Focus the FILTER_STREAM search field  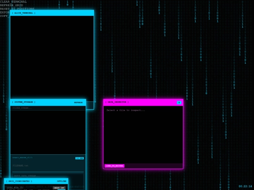[48, 108]
